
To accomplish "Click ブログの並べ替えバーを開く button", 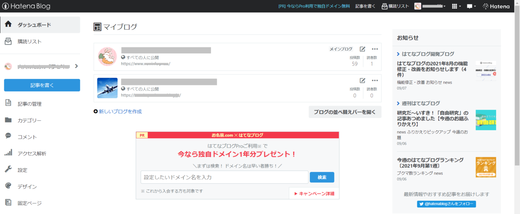I will pyautogui.click(x=345, y=112).
